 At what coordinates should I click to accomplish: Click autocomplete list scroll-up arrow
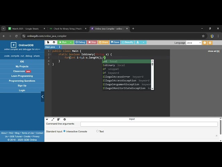click(x=153, y=61)
